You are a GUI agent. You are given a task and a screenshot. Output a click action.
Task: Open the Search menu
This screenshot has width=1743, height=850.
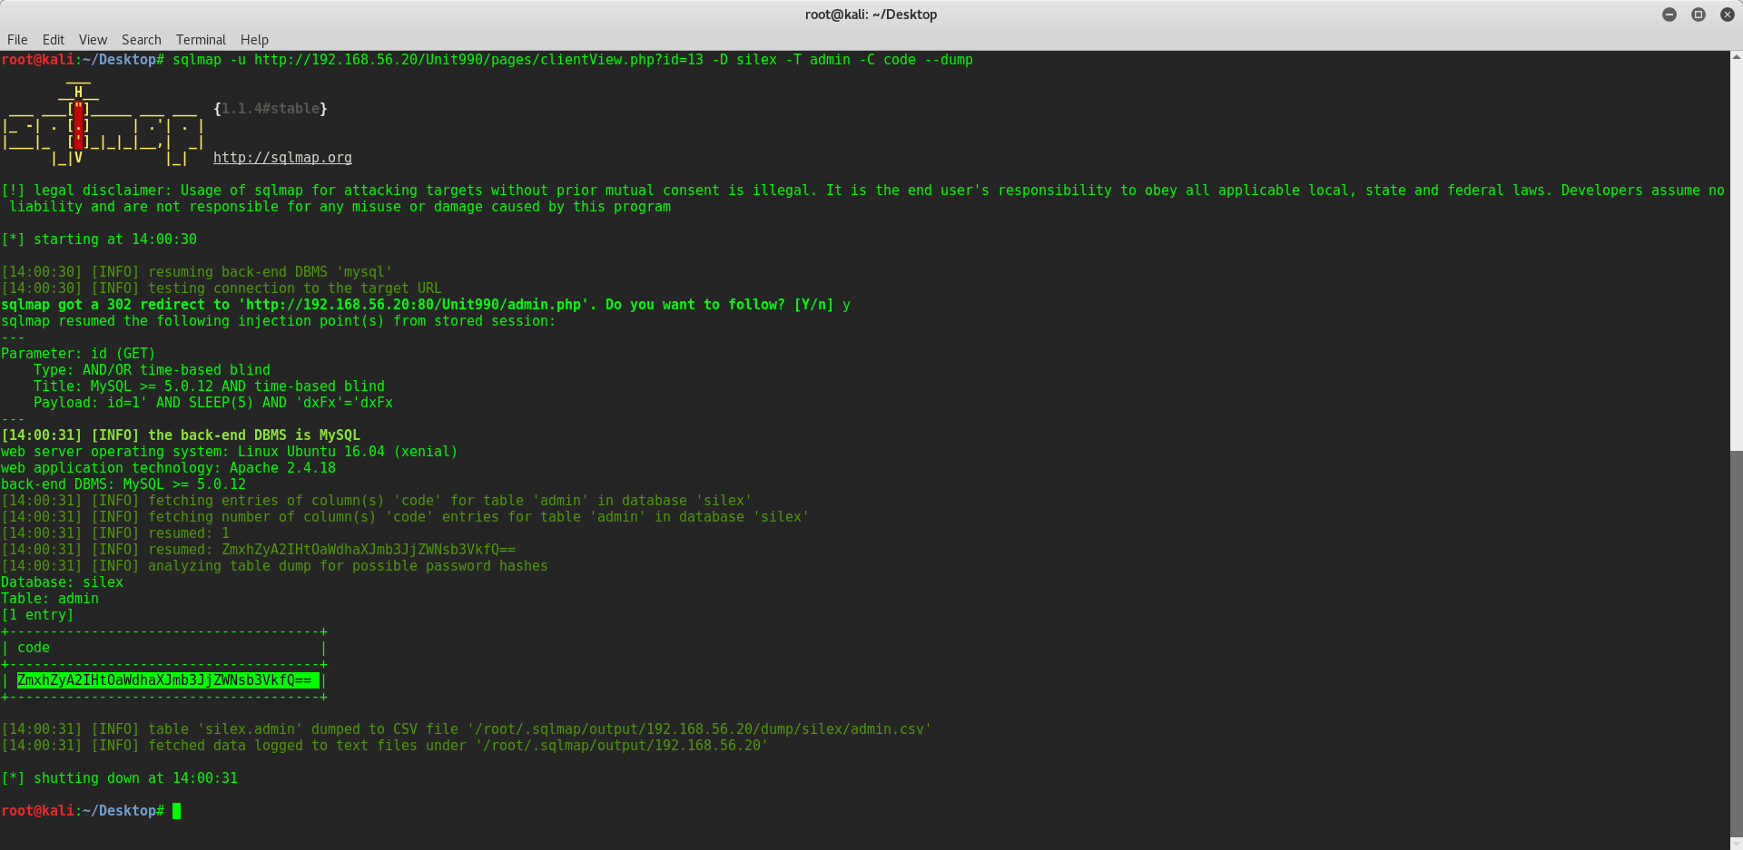pyautogui.click(x=142, y=40)
